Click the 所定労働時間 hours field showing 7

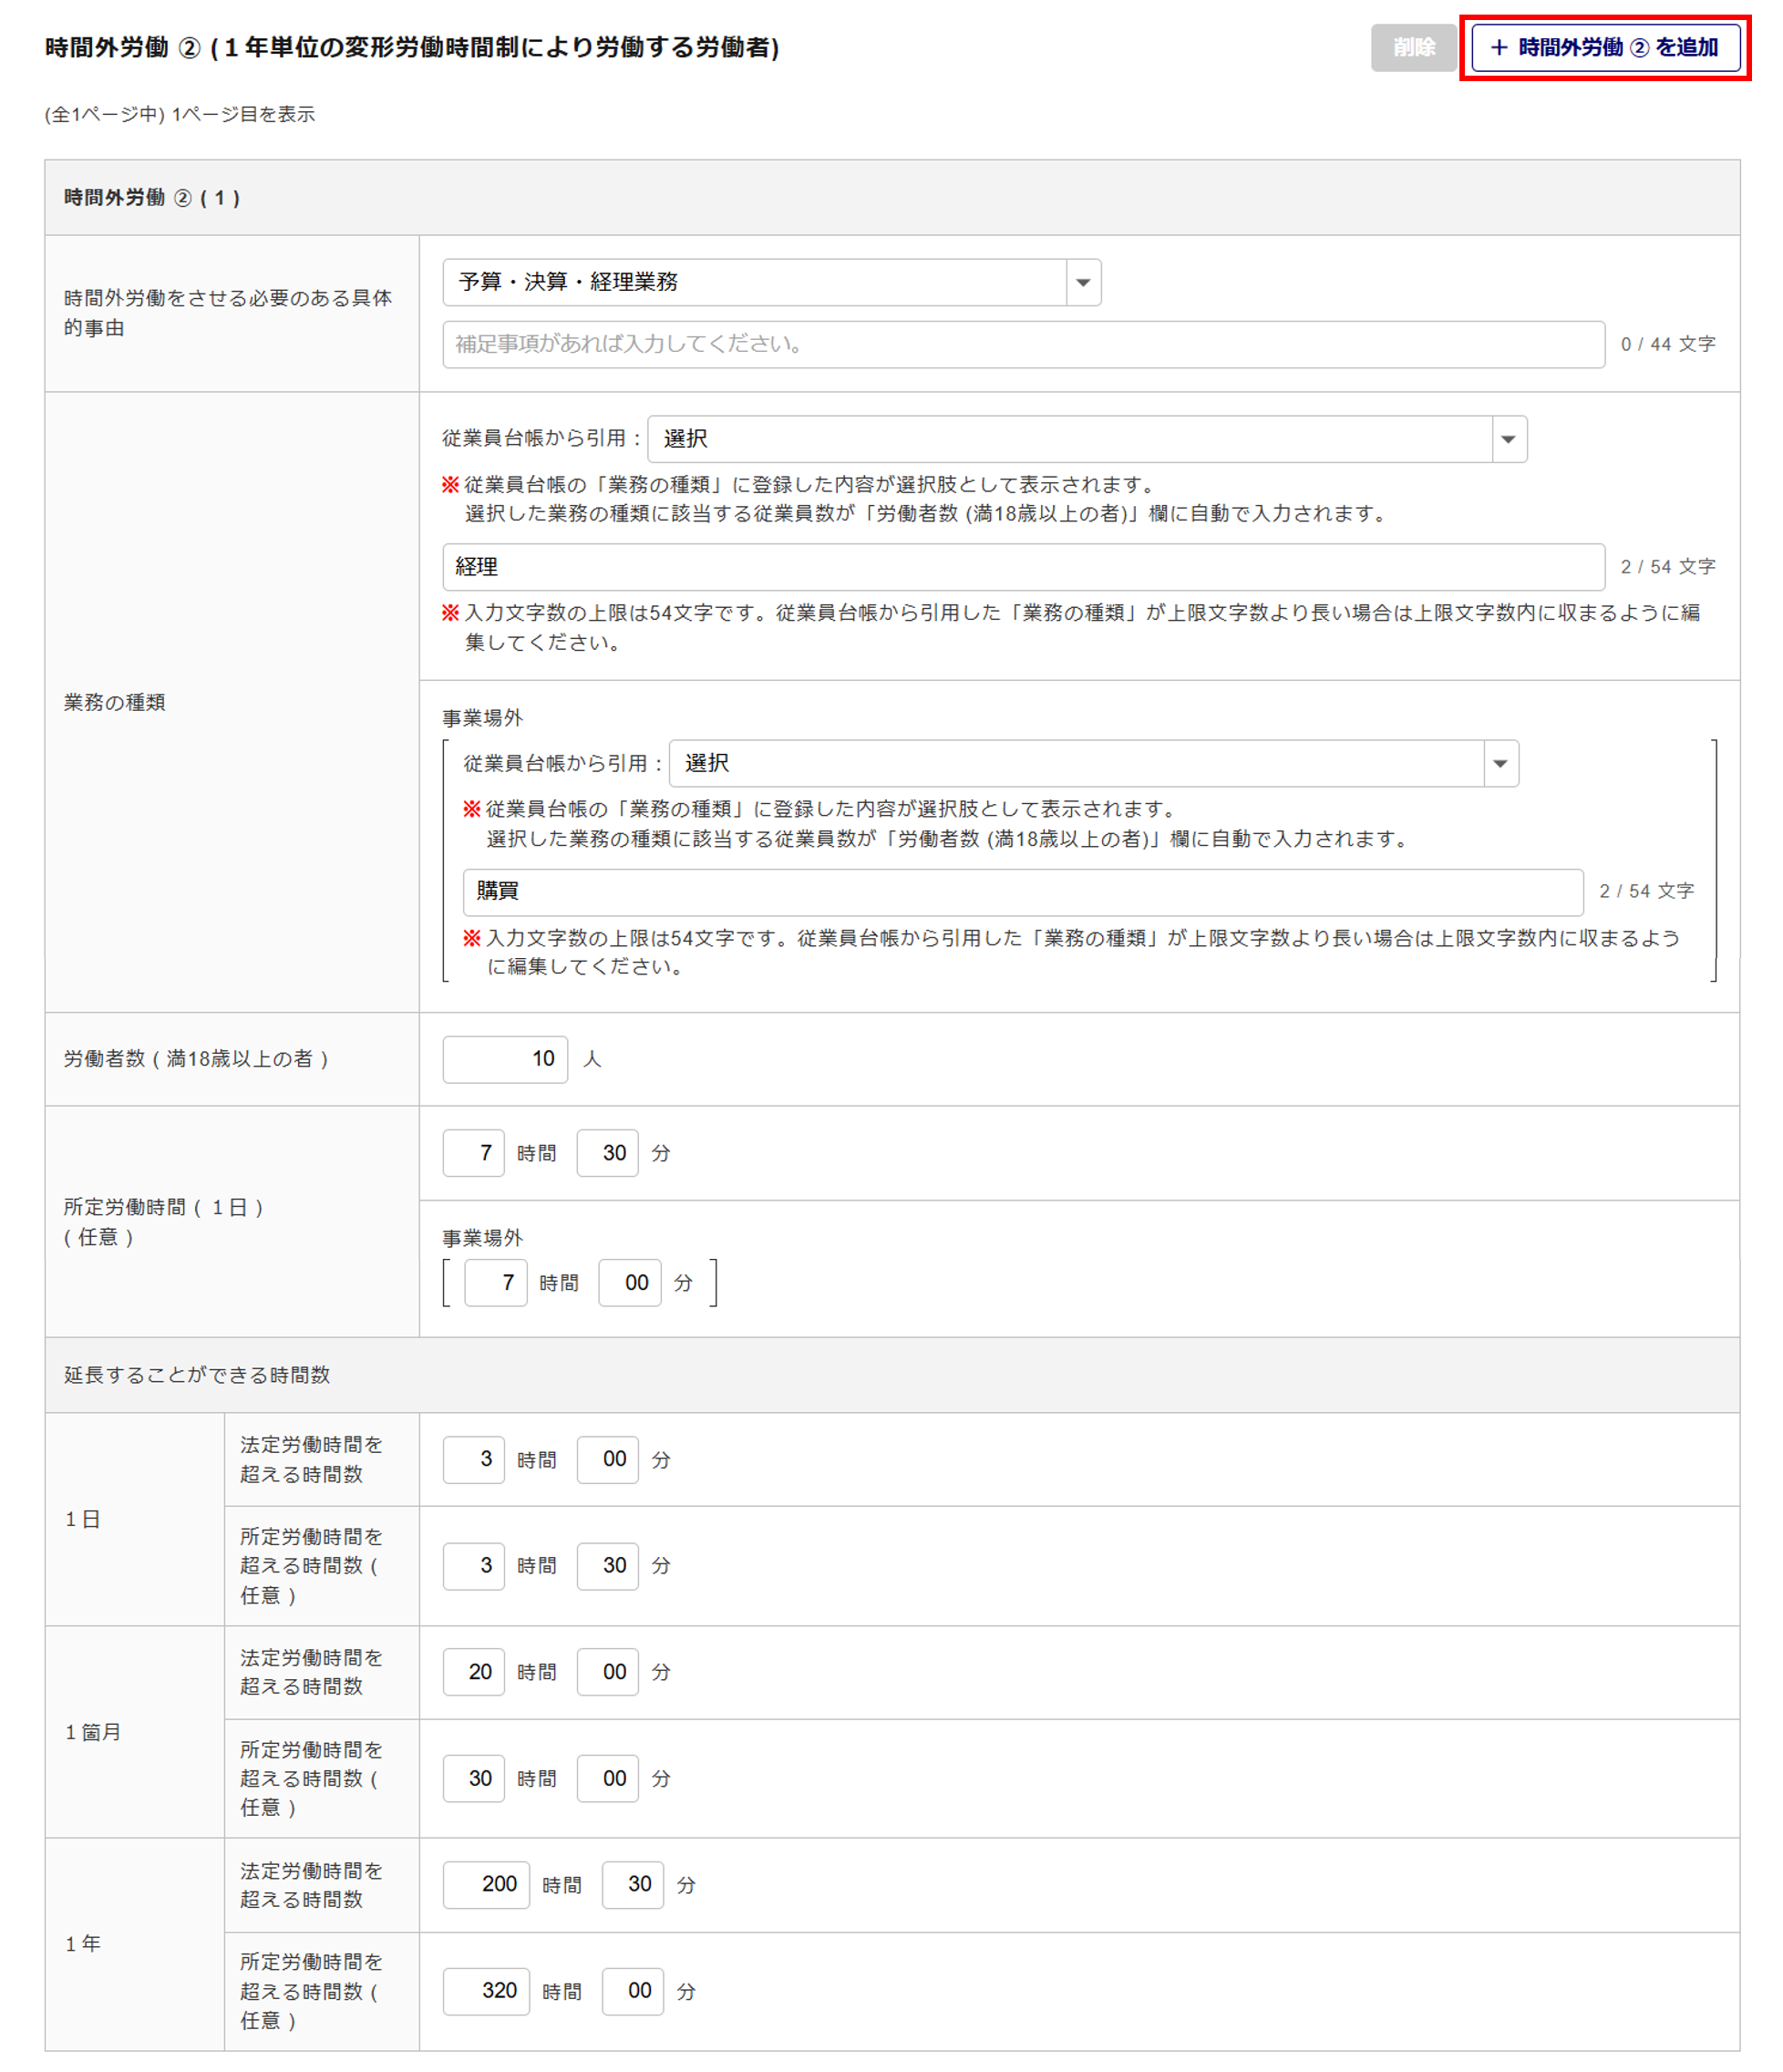click(473, 1153)
